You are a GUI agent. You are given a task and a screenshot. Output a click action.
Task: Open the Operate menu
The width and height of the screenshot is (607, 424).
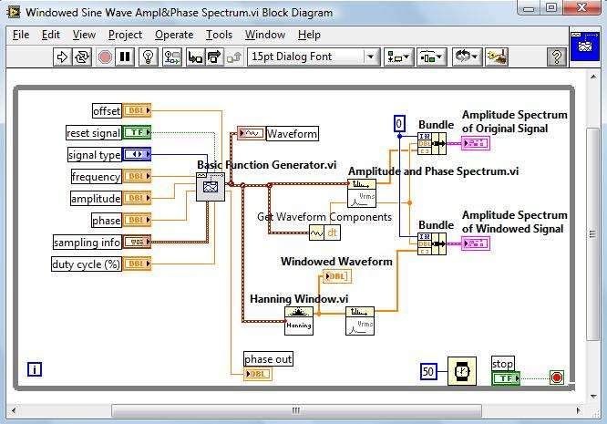[174, 35]
